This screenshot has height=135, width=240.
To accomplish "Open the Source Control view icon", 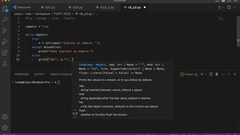I will (5, 31).
